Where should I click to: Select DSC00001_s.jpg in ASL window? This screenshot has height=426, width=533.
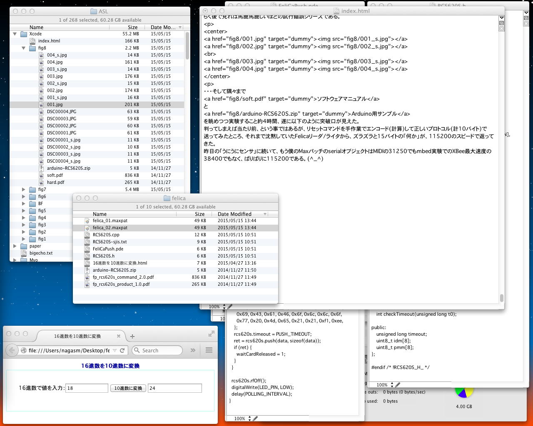coord(97,140)
